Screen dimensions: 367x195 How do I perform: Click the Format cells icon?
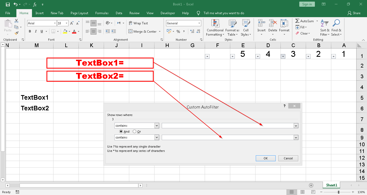[284, 23]
